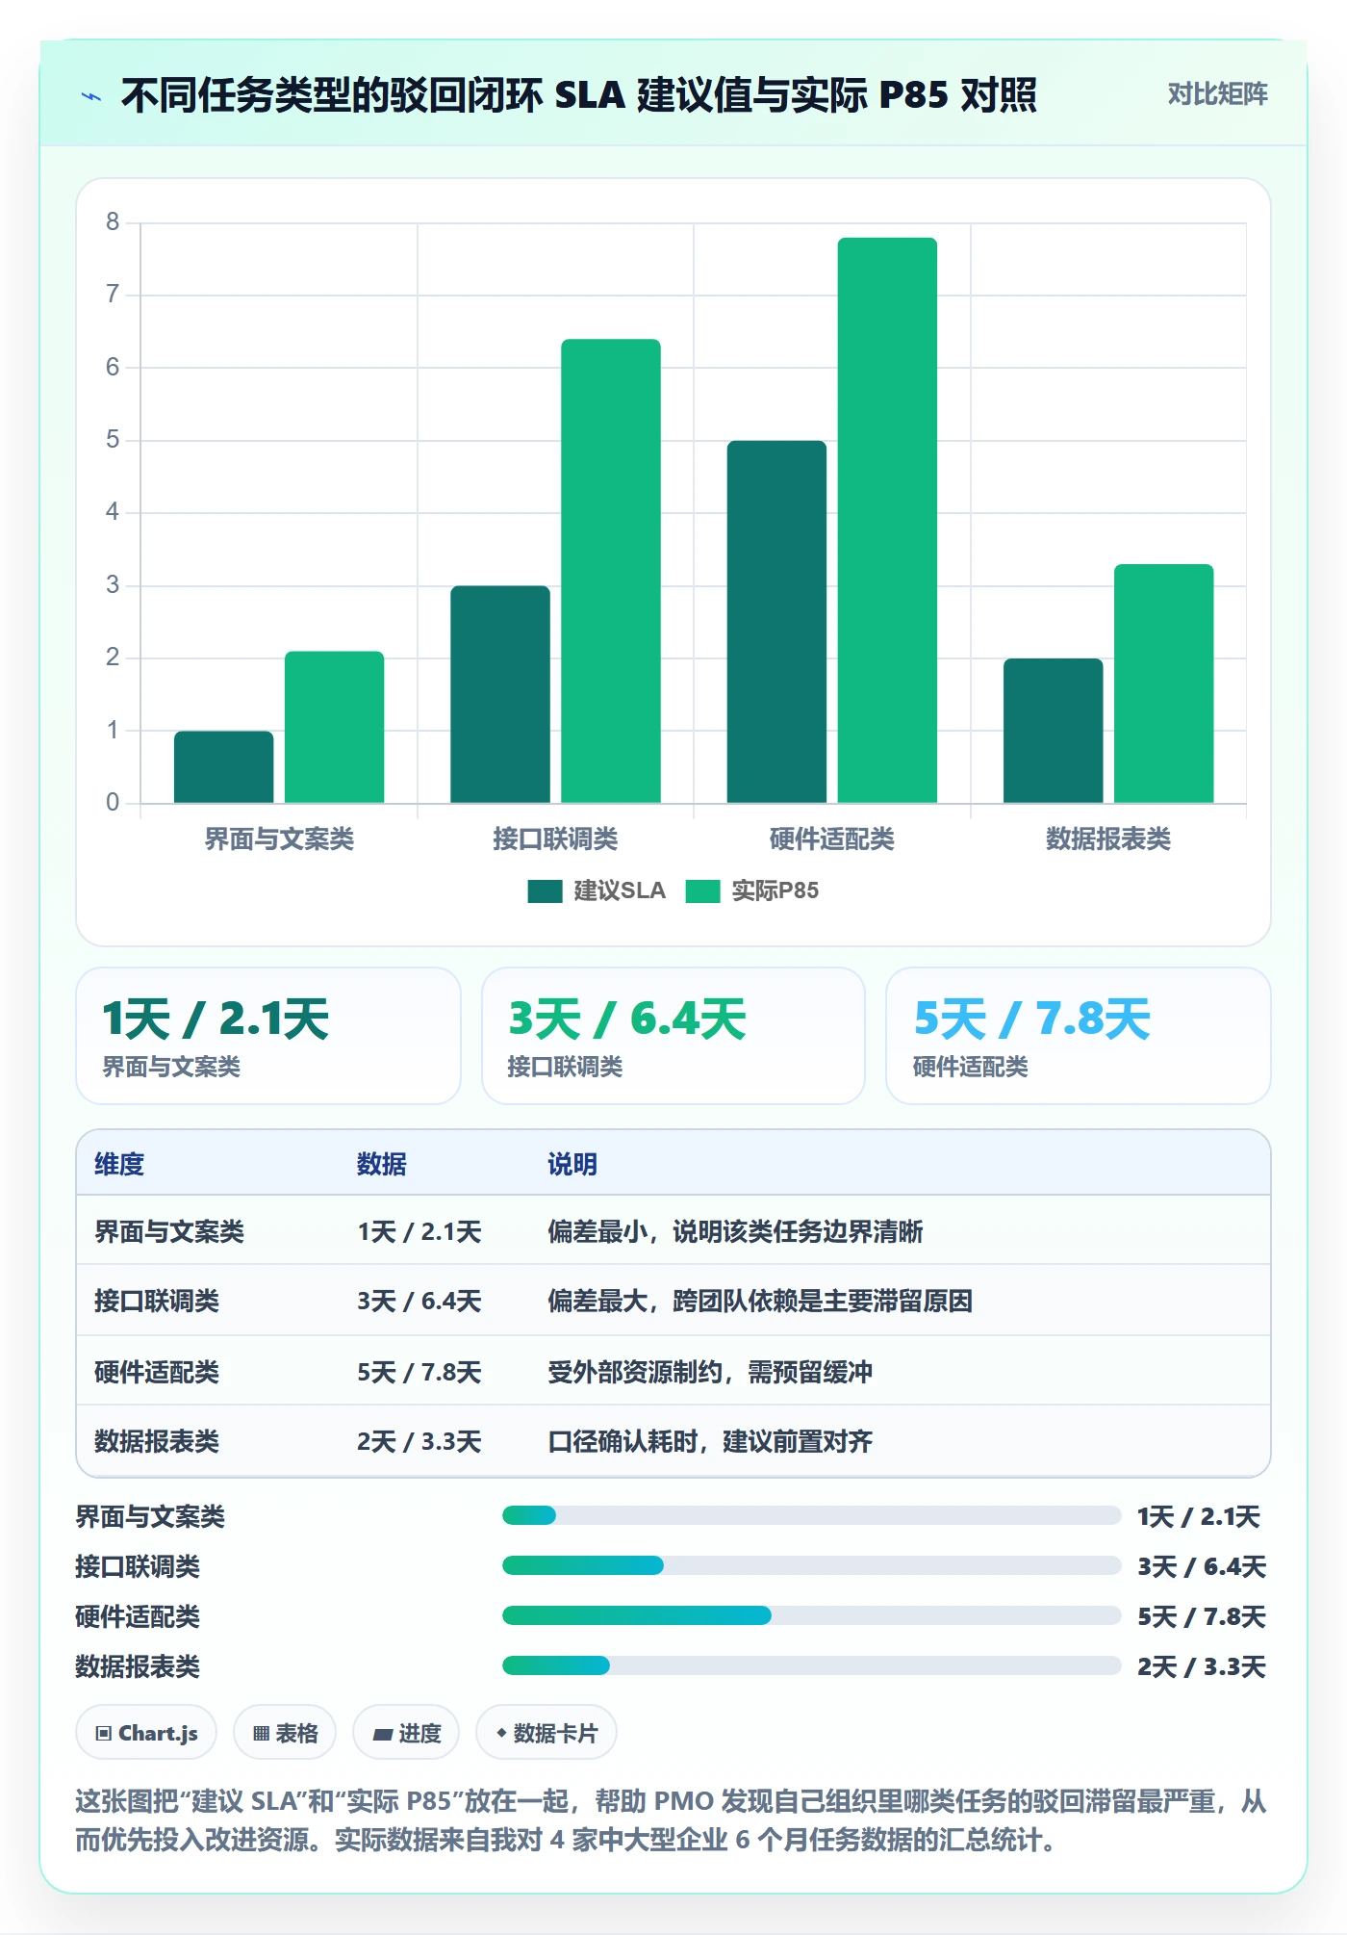Click the tallest 硬件适配类 实际P85 bar
Viewport: 1347px width, 1935px height.
click(887, 520)
